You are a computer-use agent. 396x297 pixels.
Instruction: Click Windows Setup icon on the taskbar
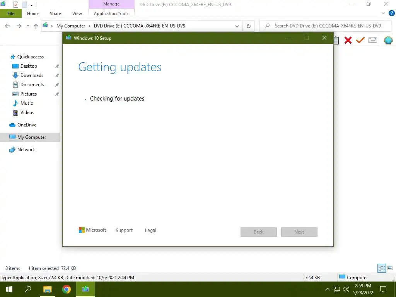85,289
